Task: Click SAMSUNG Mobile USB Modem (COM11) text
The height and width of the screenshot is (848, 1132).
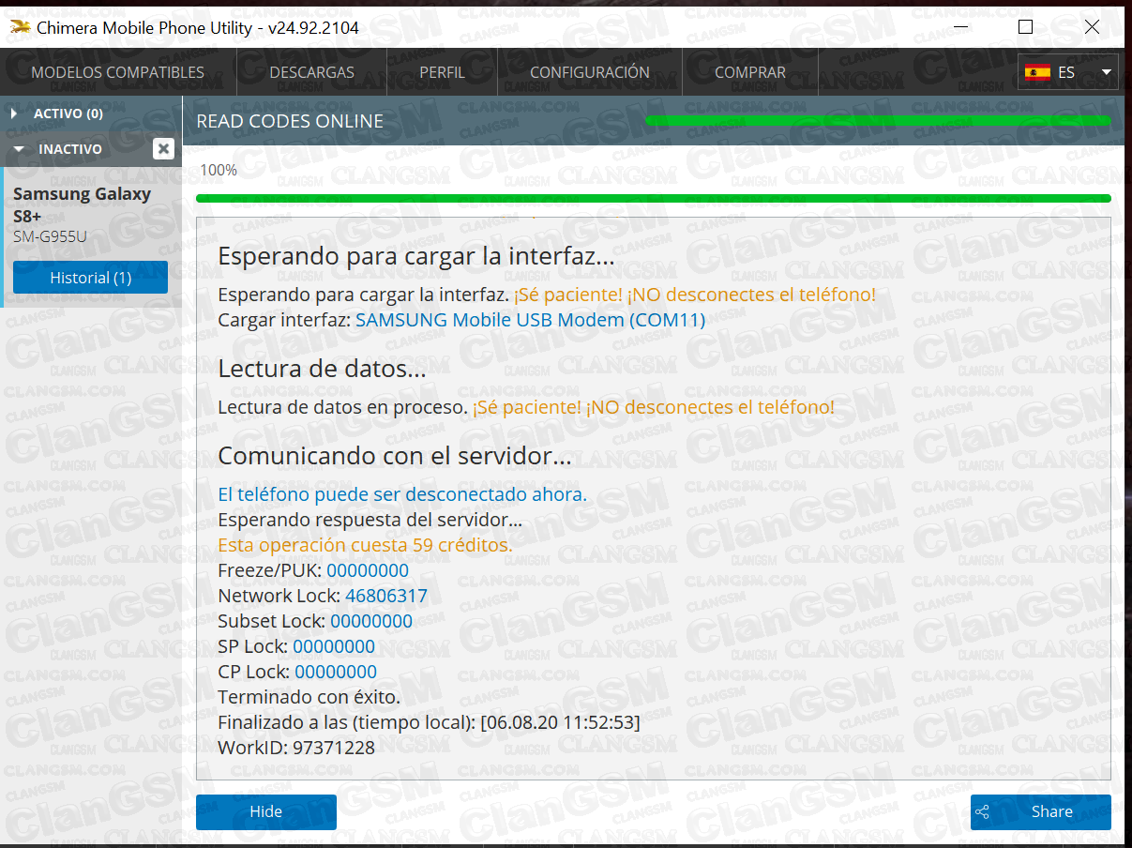Action: (530, 320)
